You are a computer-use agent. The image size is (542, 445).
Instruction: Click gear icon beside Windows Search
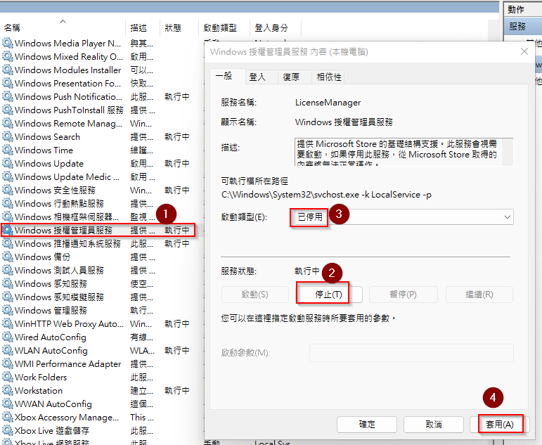pyautogui.click(x=7, y=136)
